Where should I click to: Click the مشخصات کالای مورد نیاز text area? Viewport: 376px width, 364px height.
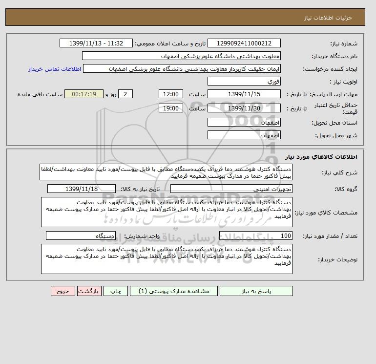[167, 212]
